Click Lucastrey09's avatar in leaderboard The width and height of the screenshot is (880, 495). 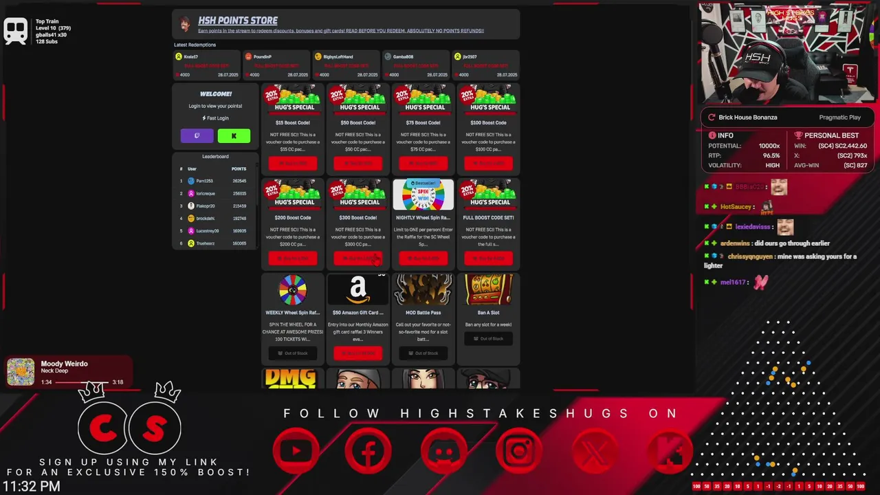pyautogui.click(x=191, y=231)
